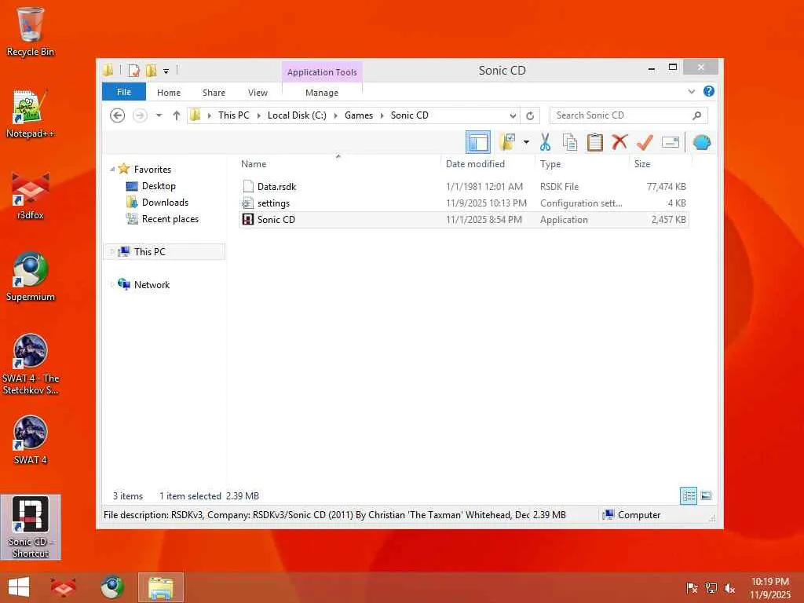804x603 pixels.
Task: Click the Supermium desktop shortcut
Action: [31, 277]
